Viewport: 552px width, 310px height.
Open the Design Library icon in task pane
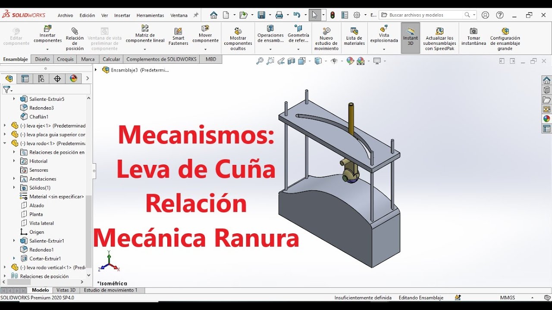point(547,90)
